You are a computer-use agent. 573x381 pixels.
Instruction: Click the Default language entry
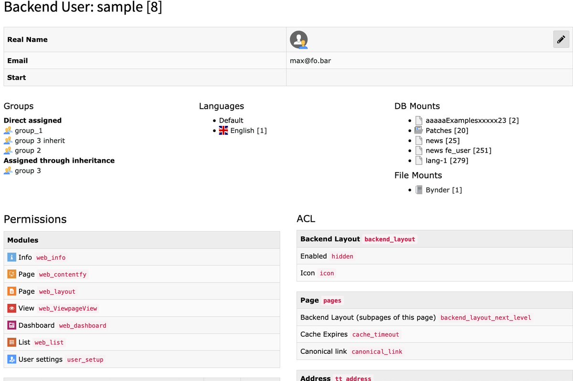231,121
